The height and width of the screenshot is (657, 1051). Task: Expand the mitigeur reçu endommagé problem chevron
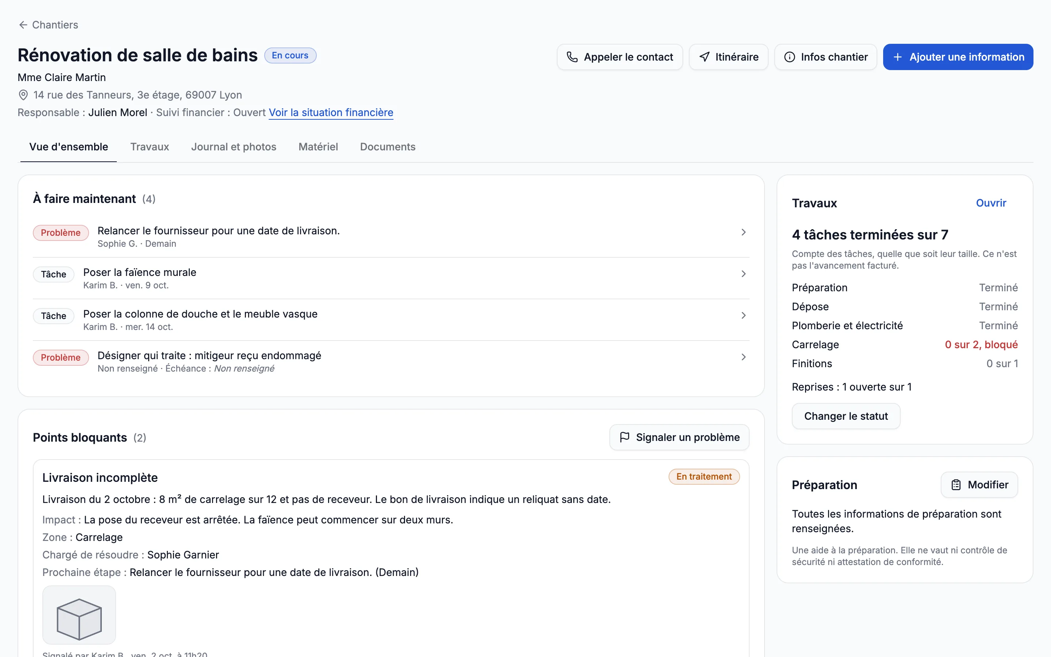point(743,357)
